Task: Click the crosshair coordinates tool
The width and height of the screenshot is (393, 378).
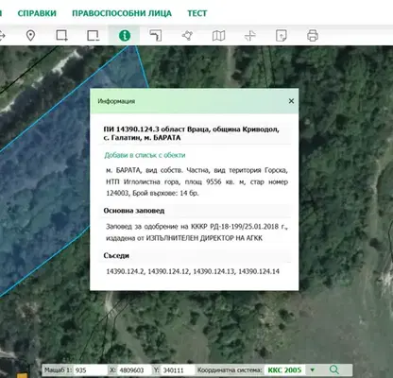Action: tap(250, 36)
